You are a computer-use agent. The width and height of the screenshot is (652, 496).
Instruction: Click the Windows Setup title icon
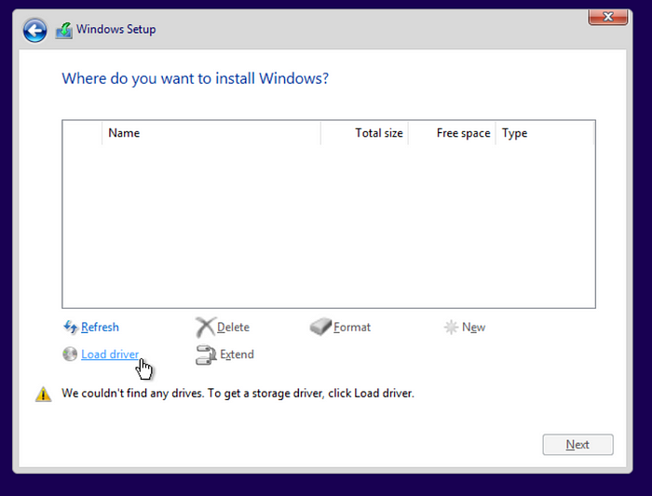click(x=64, y=31)
